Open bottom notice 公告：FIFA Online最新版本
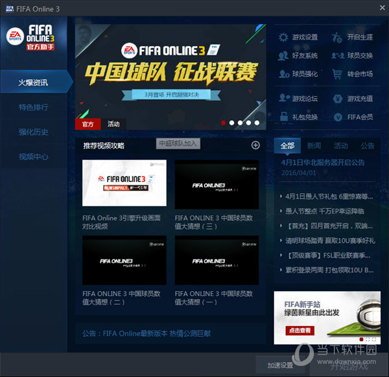The image size is (389, 377). click(x=147, y=334)
